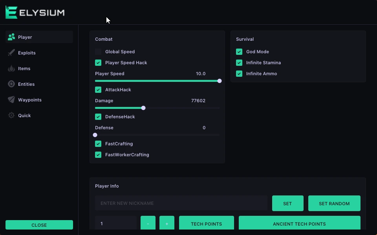Image resolution: width=377 pixels, height=235 pixels.
Task: Click the Damage slider handle
Action: pos(143,108)
